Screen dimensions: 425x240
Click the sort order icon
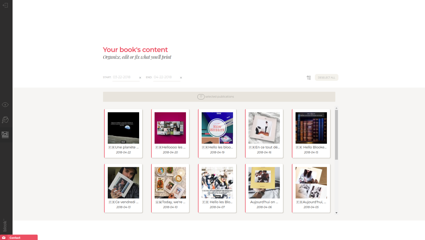(x=309, y=78)
